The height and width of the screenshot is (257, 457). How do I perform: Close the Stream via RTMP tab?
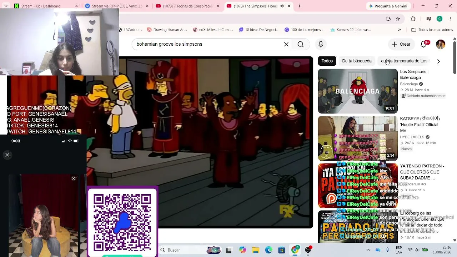click(x=147, y=6)
